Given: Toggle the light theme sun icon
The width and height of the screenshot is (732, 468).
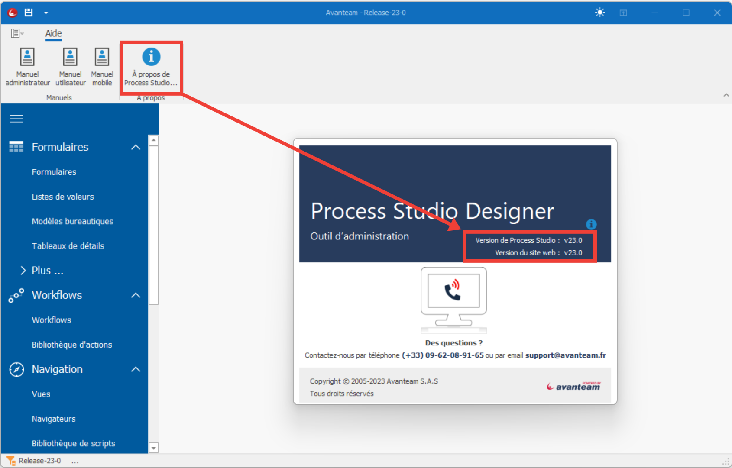Looking at the screenshot, I should click(x=600, y=13).
